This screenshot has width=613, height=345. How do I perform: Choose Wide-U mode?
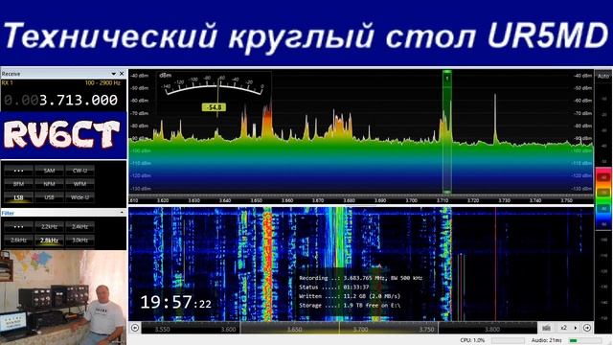pos(79,197)
